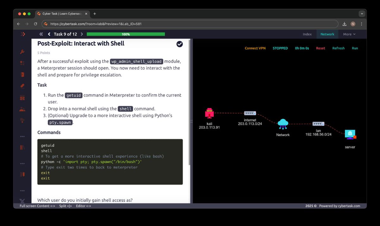Click the python -c command line
380x226 pixels.
(x=91, y=162)
